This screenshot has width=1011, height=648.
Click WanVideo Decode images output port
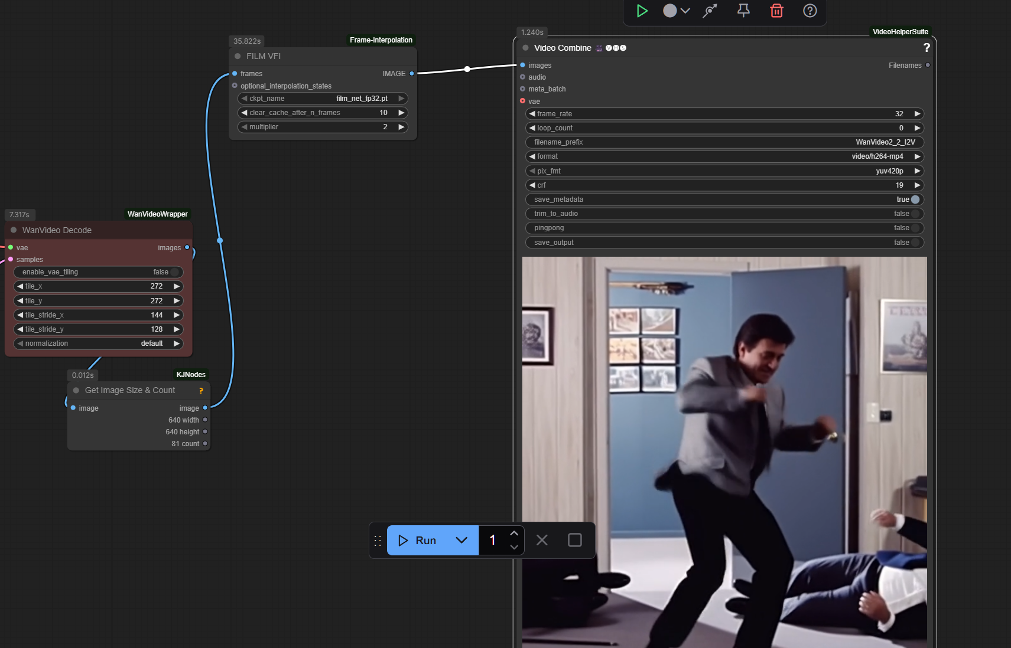(187, 247)
